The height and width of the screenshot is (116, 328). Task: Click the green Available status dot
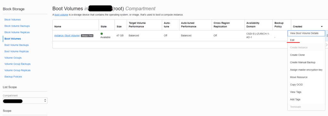pos(102,34)
